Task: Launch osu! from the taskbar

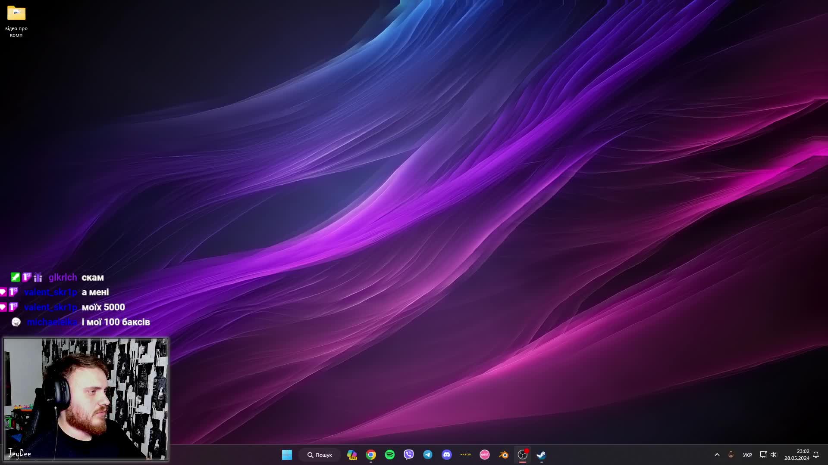Action: (x=485, y=455)
